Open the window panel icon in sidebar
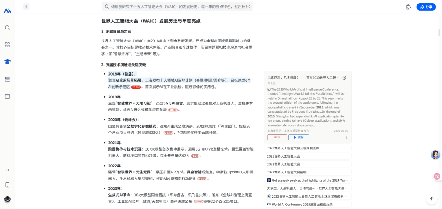 click(x=7, y=96)
